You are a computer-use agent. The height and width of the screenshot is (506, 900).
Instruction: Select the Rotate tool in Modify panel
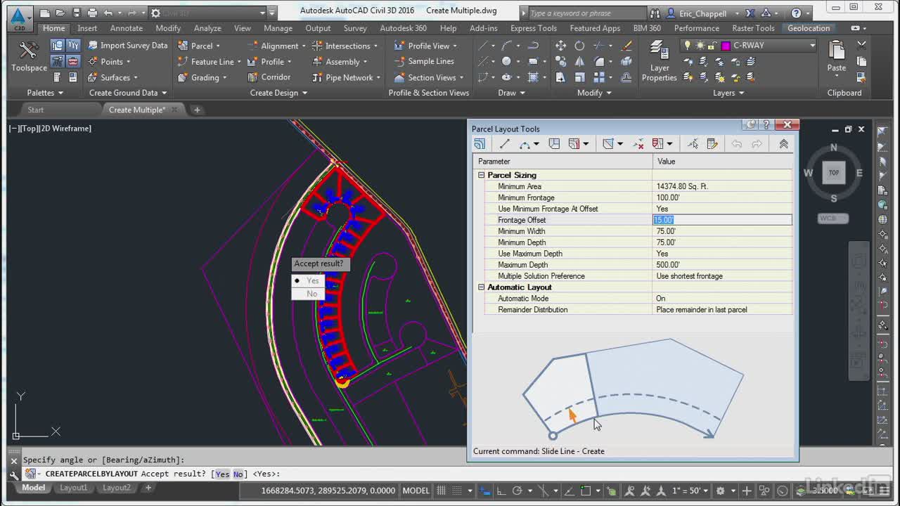pos(579,46)
